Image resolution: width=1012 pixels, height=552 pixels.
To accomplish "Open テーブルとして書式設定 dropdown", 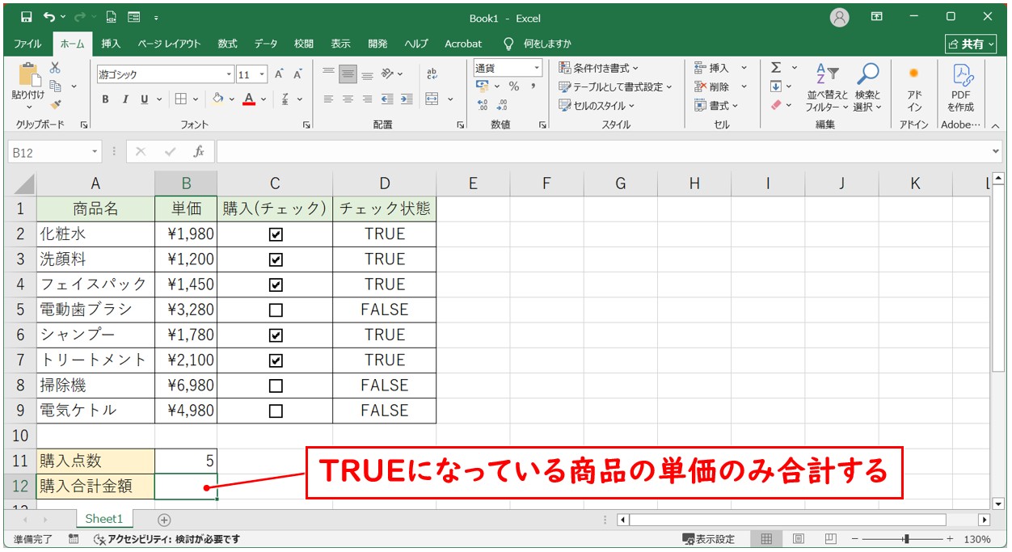I will (615, 86).
